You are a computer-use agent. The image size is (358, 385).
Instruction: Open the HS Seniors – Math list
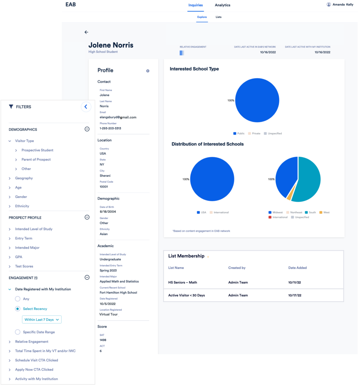pos(183,282)
